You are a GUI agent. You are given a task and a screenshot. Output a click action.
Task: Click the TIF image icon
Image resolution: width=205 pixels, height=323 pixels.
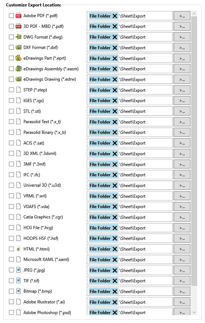(x=19, y=281)
